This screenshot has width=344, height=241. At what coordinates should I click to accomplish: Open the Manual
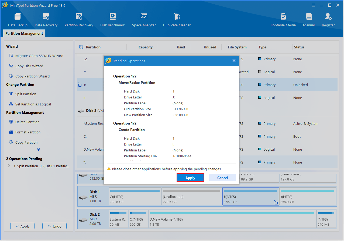[309, 20]
